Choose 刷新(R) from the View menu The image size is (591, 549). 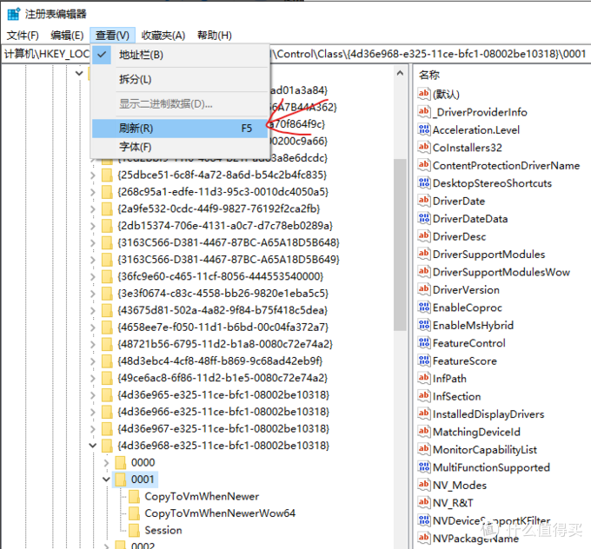coord(180,129)
